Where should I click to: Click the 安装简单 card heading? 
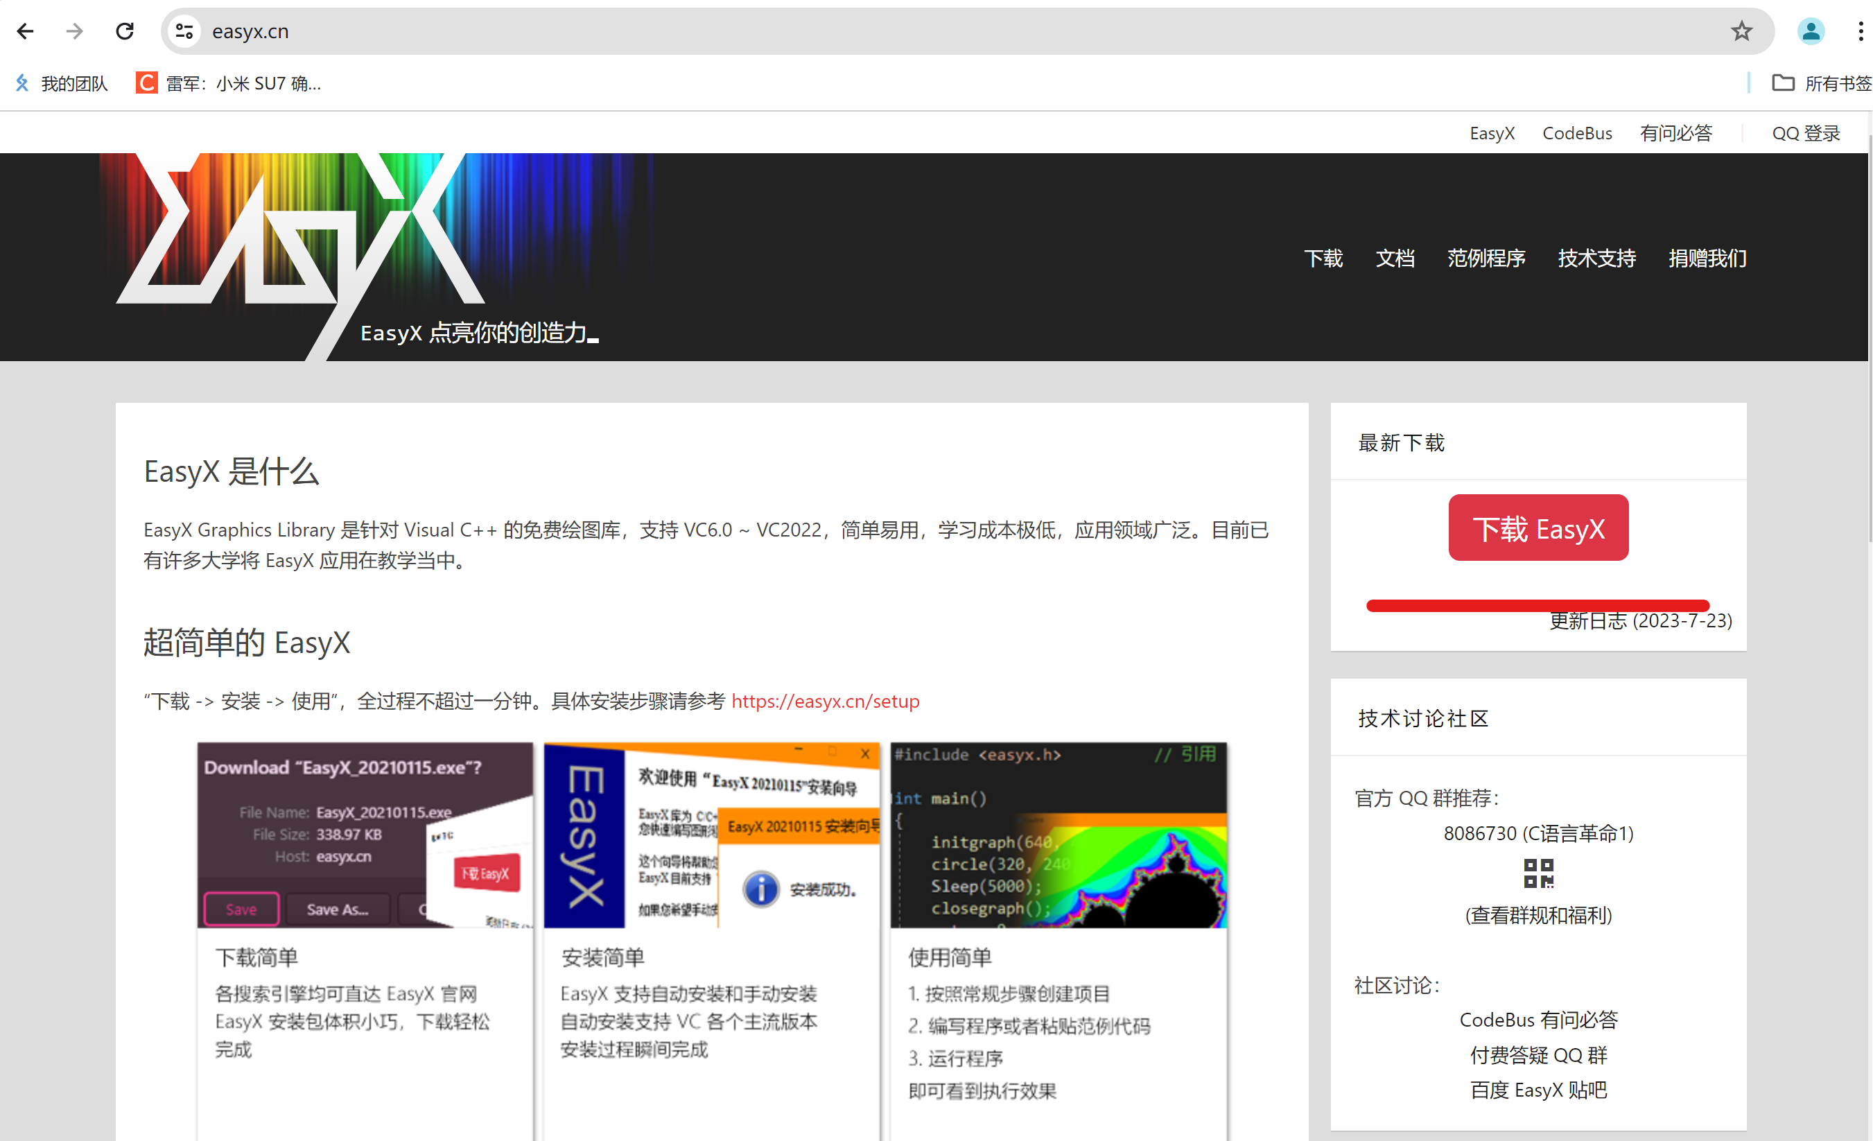point(603,958)
